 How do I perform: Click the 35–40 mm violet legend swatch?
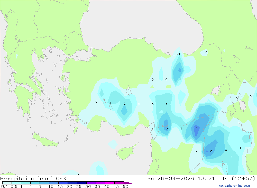[100, 183]
